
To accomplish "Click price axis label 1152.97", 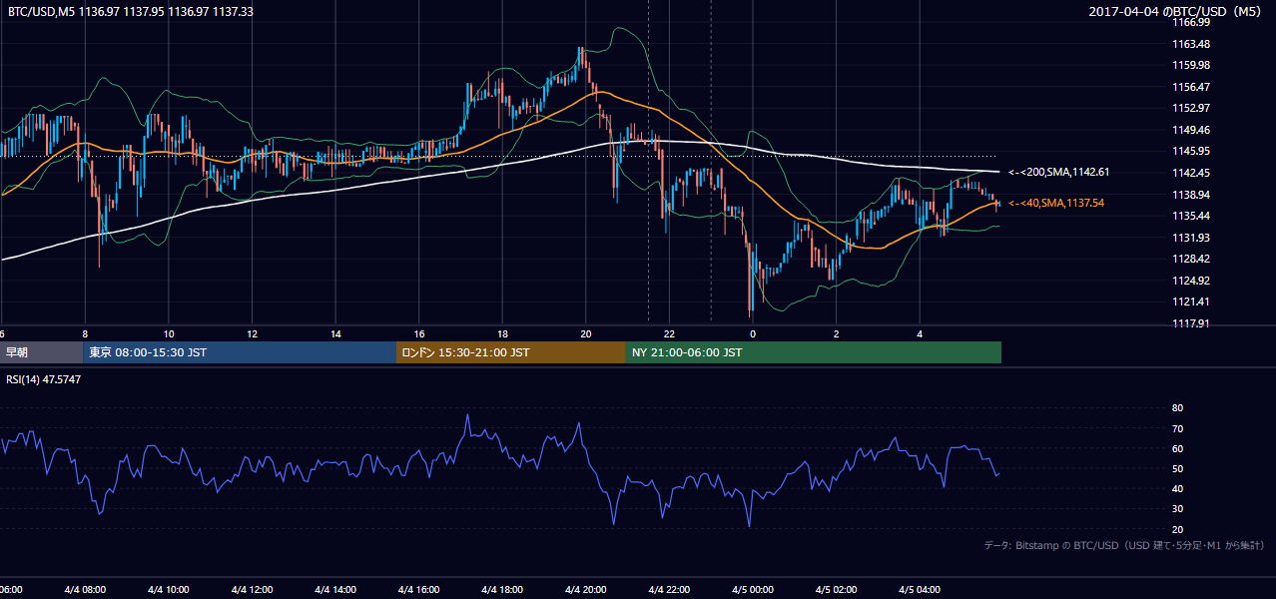I will coord(1191,108).
